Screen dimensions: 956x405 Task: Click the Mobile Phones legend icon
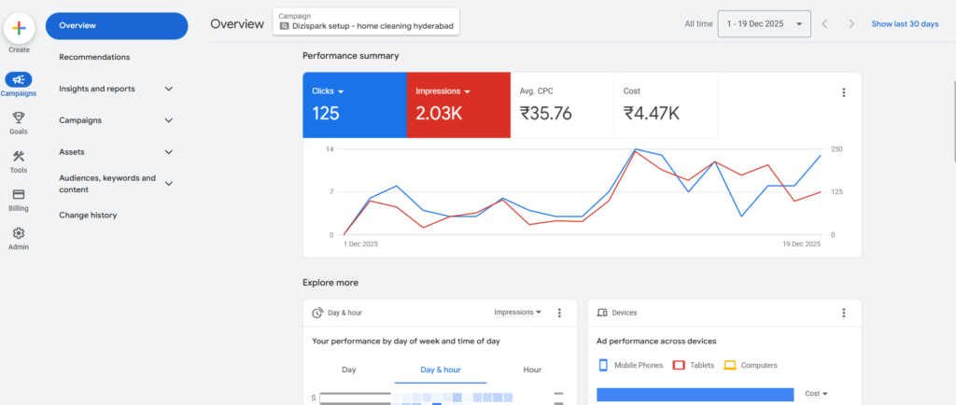tap(604, 366)
